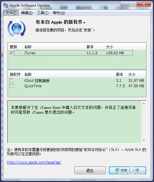This screenshot has width=154, height=182.
Task: Click the 大小 header in new software list
Action: (x=136, y=74)
